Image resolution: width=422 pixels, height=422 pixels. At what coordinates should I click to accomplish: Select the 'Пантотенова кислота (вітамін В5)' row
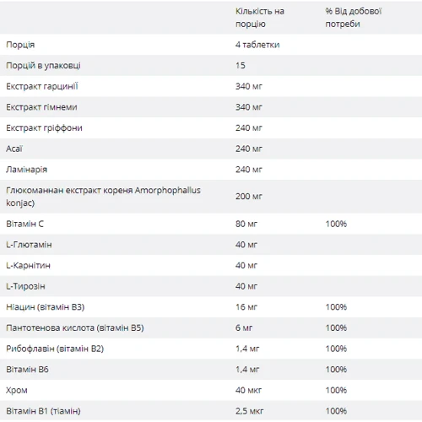click(211, 327)
